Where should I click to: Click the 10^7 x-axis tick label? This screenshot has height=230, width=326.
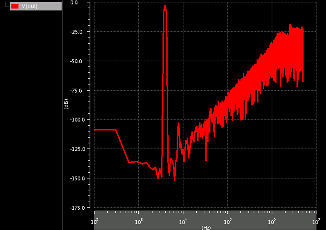pos(317,221)
